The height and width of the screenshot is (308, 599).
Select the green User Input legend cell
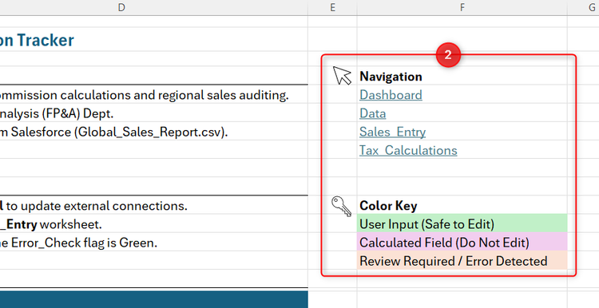[x=462, y=223]
